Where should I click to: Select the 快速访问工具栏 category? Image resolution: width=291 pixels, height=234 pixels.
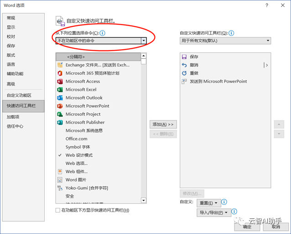tap(23, 106)
